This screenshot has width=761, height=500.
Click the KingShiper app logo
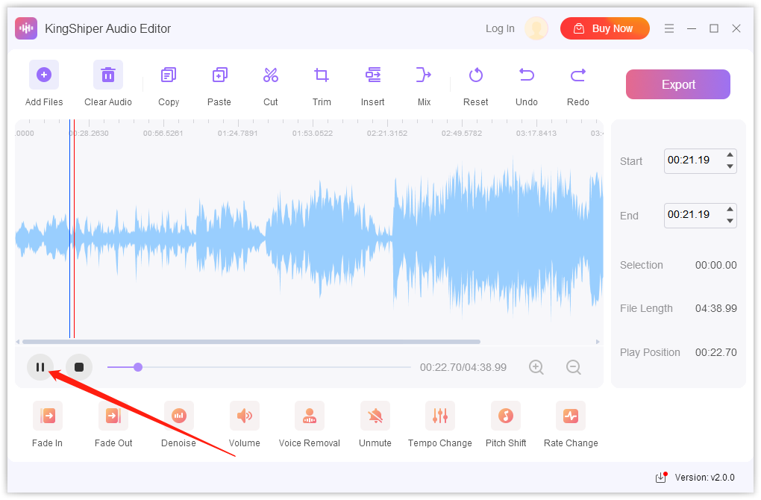(x=26, y=28)
